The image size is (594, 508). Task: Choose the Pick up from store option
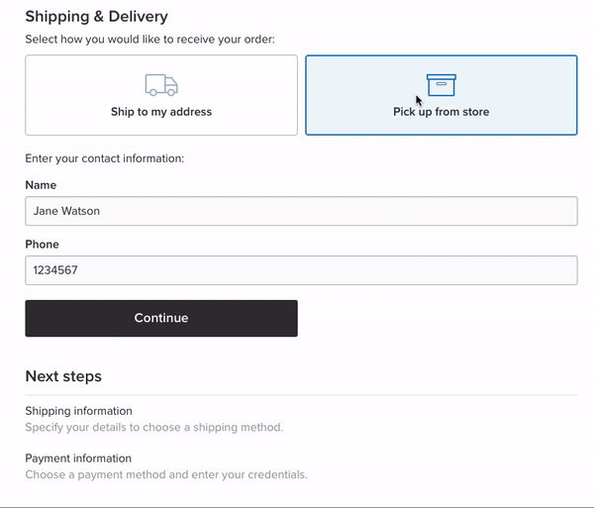(442, 95)
